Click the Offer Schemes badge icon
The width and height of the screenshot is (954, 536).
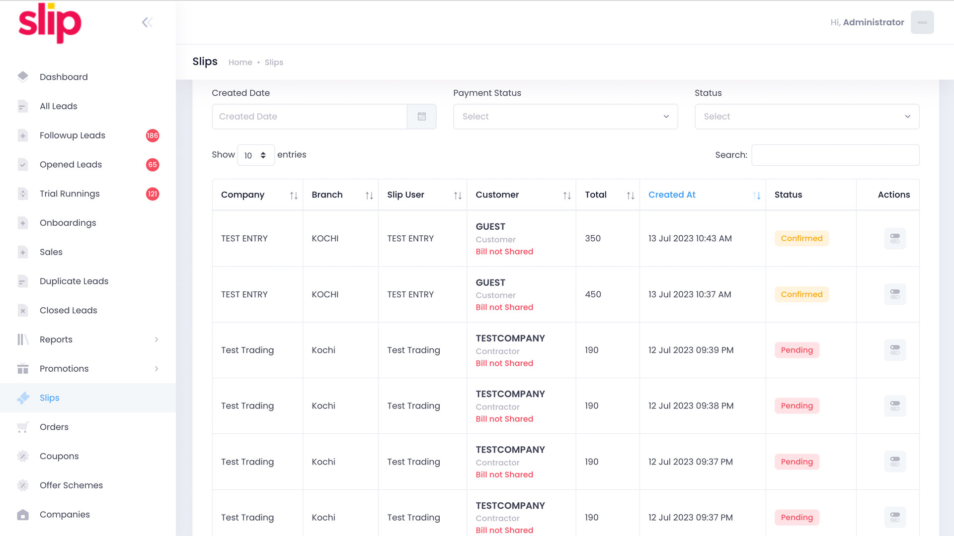pyautogui.click(x=23, y=485)
